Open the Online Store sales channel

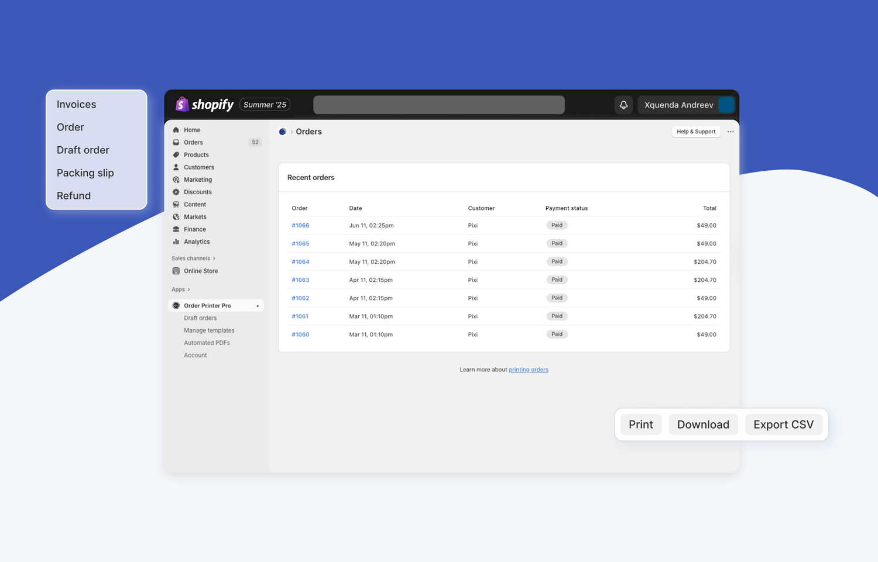tap(201, 271)
